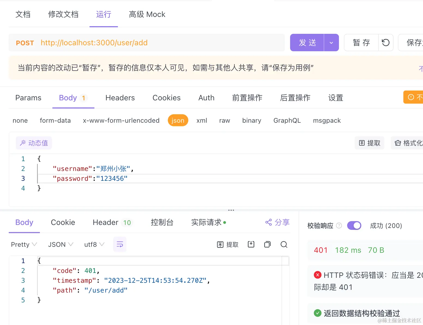The image size is (423, 325).
Task: Click the "code": 401 response line
Action: (76, 271)
